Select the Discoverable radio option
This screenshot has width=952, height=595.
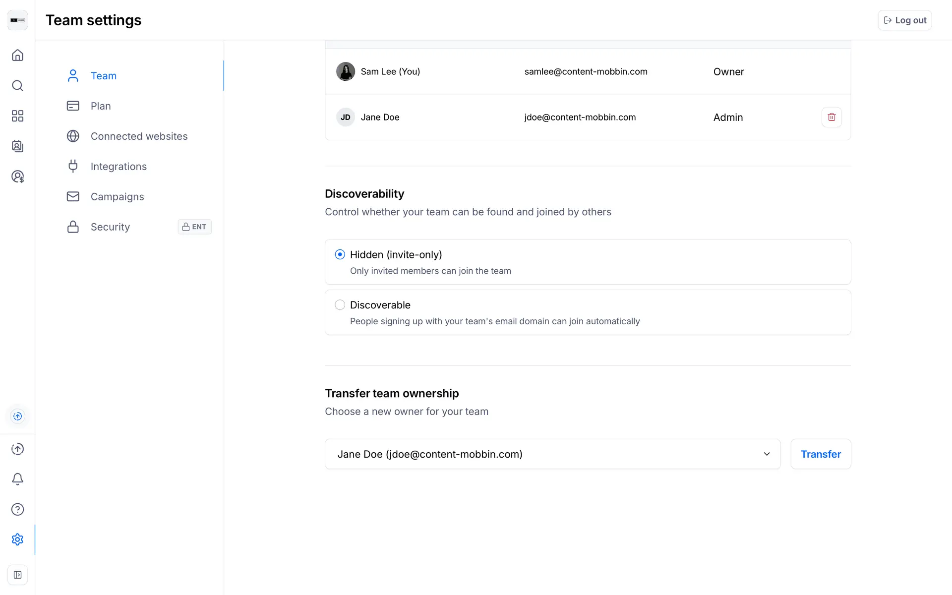click(x=340, y=305)
